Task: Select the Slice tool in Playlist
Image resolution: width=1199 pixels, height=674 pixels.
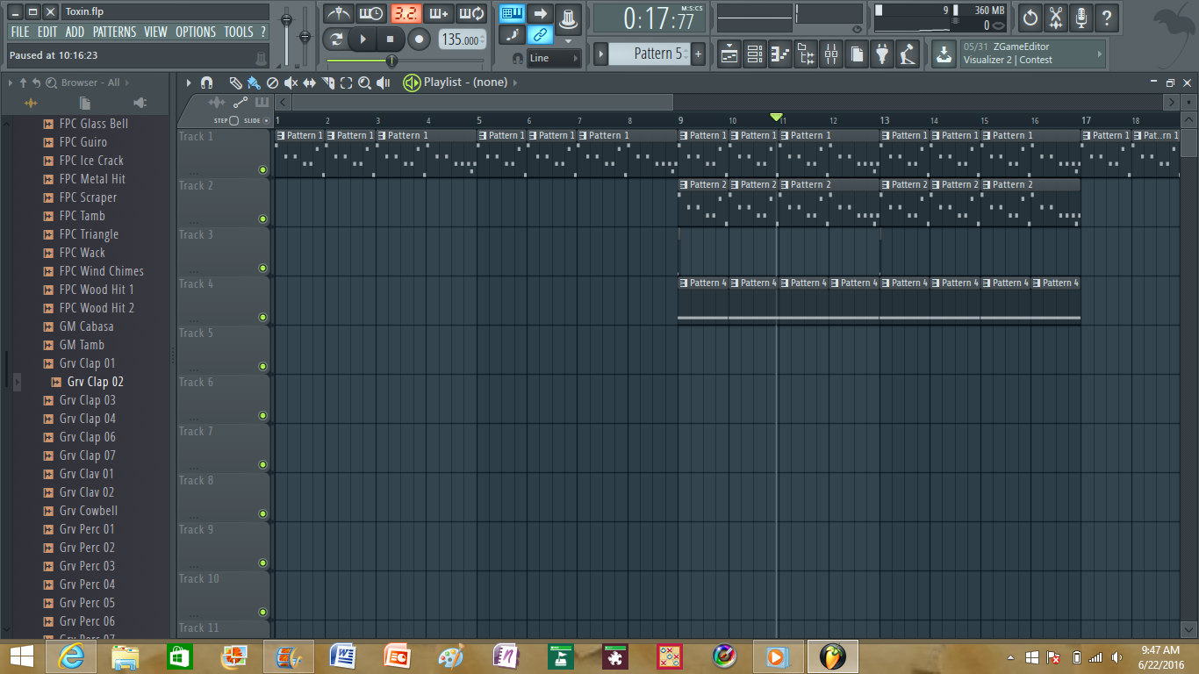Action: [328, 82]
